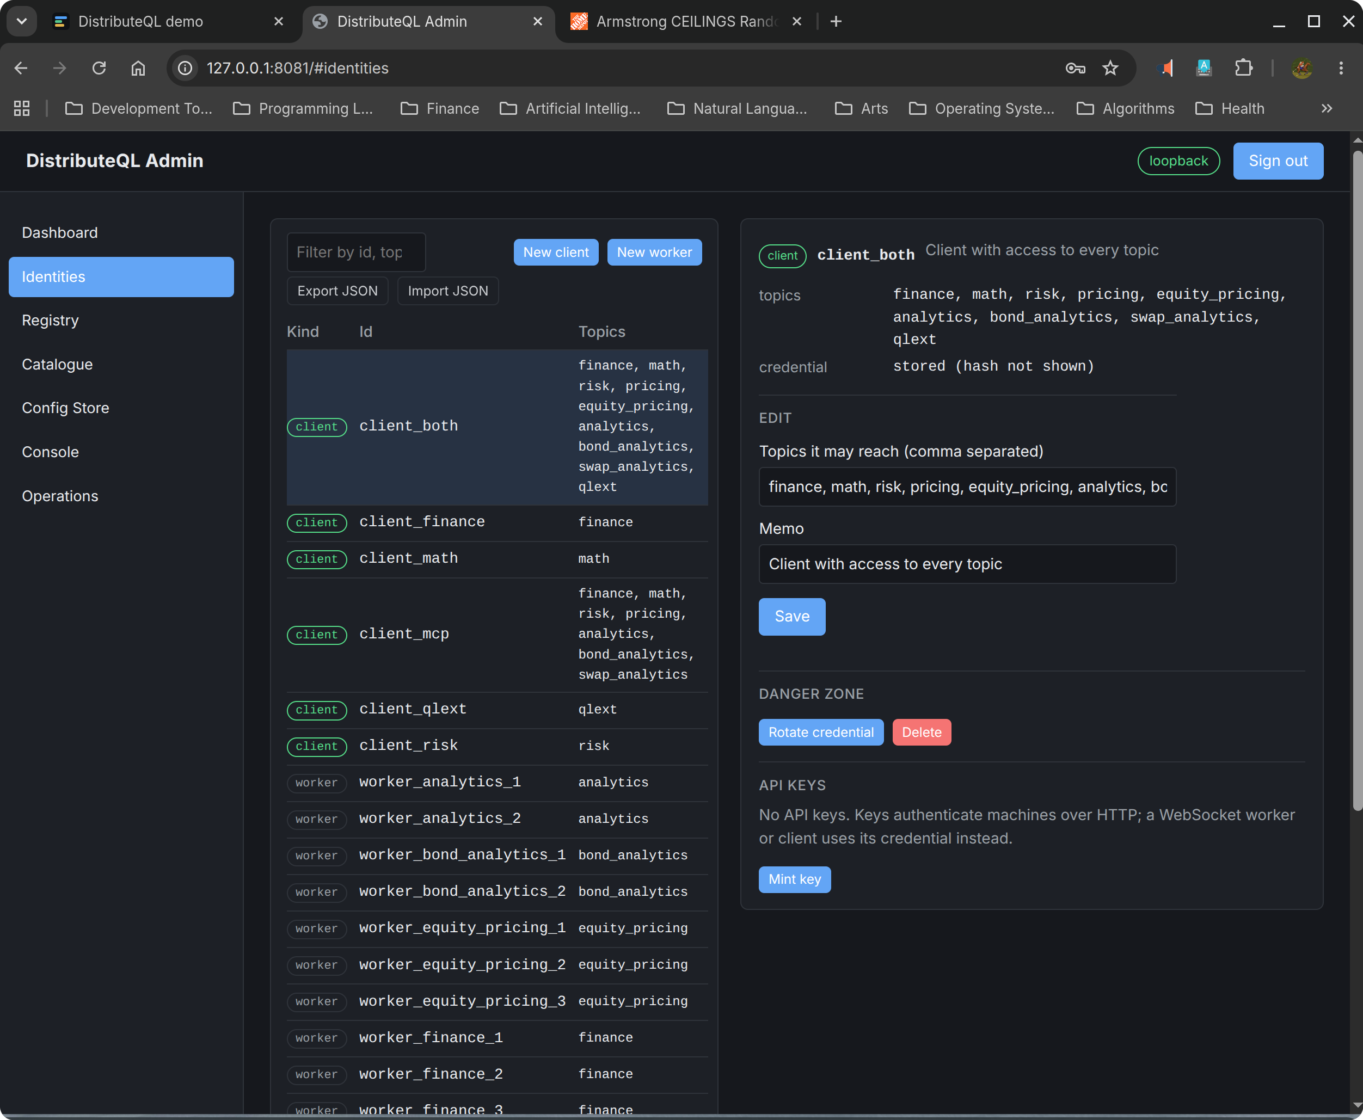Open the Operating Syste... bookmark folder

982,108
